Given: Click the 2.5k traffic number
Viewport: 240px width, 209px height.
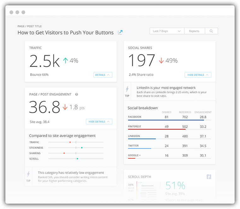Looking at the screenshot, I should [44, 61].
